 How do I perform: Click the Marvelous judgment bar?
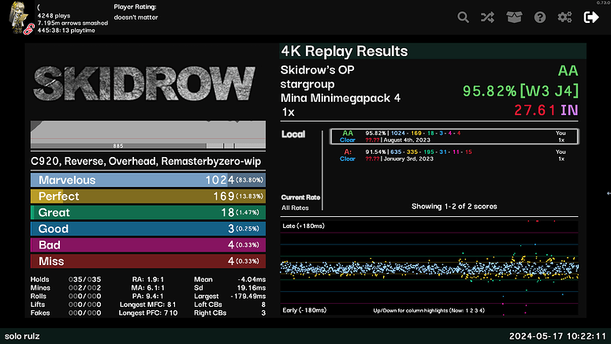tap(148, 180)
